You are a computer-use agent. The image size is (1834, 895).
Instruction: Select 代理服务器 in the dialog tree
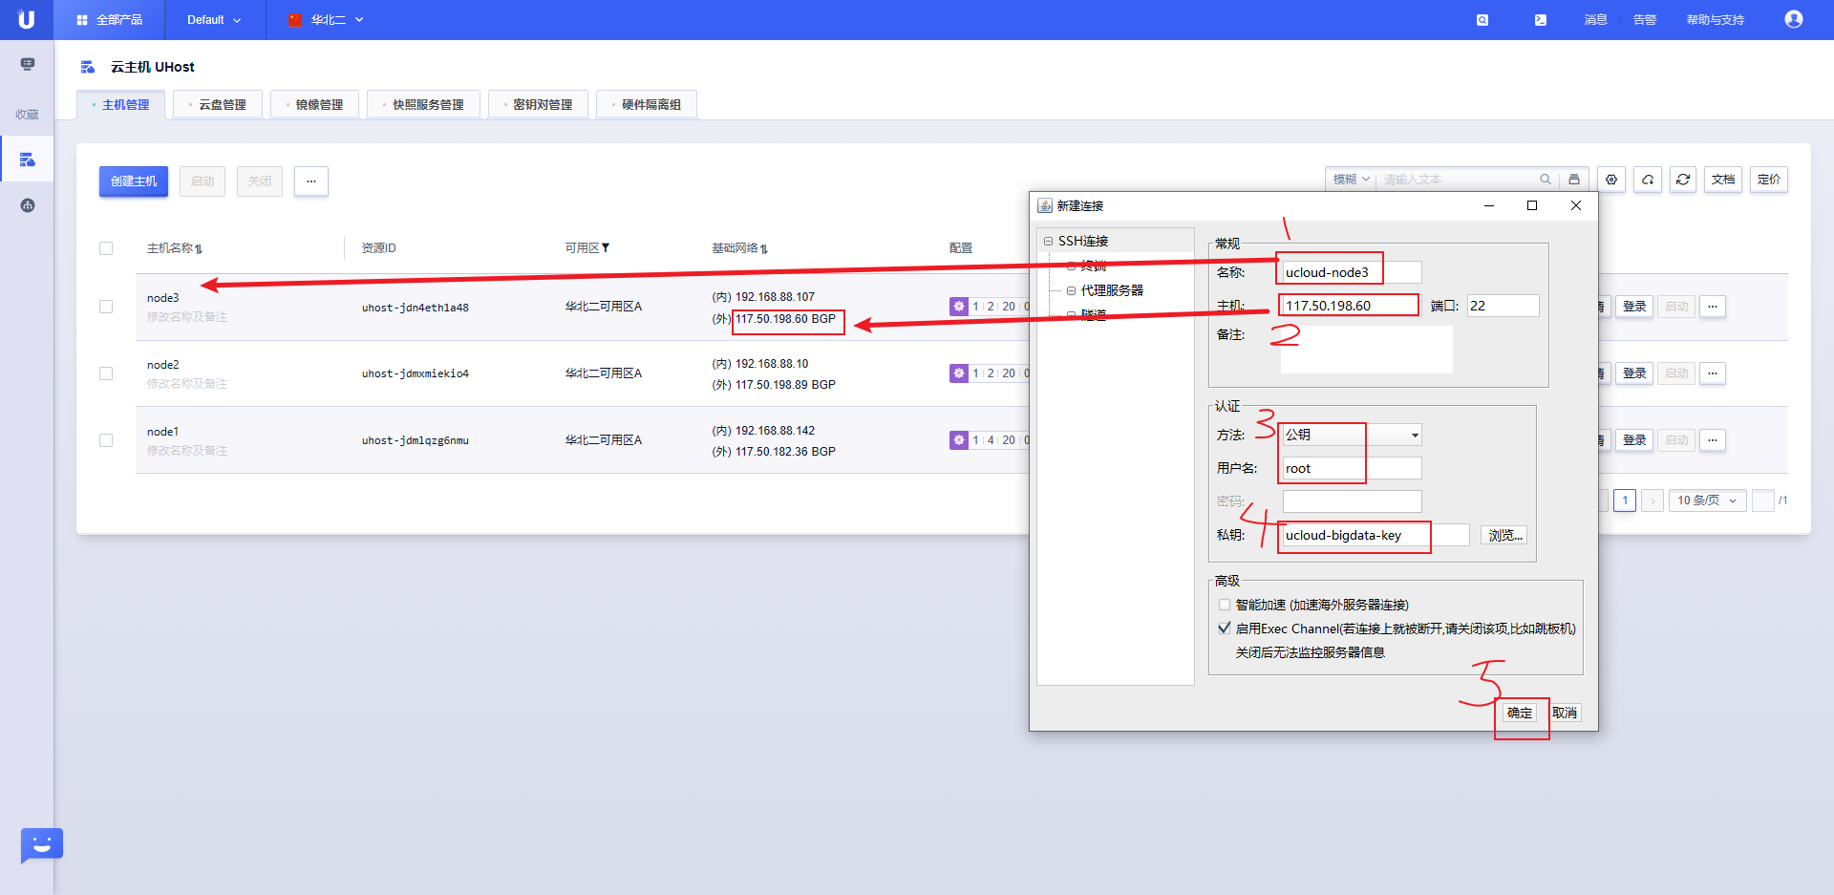click(x=1112, y=290)
